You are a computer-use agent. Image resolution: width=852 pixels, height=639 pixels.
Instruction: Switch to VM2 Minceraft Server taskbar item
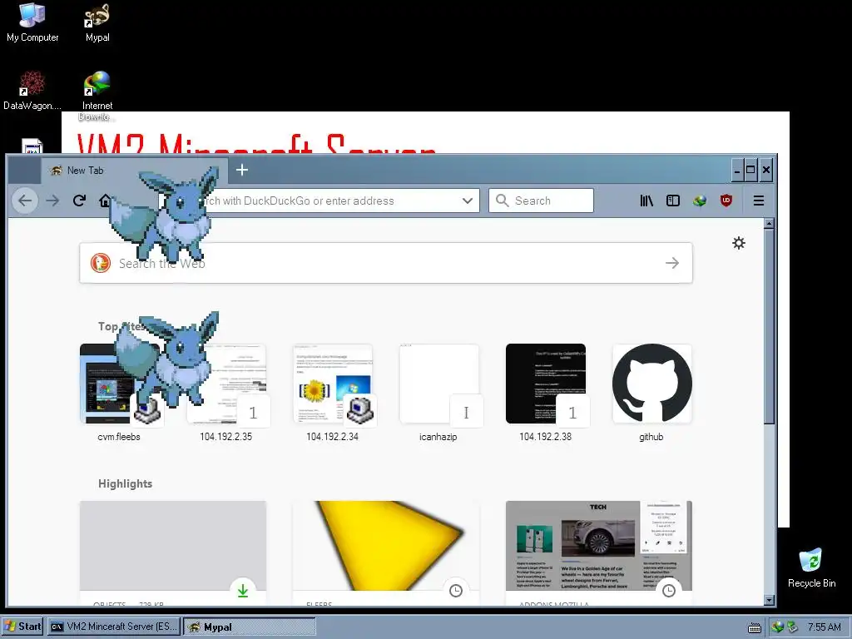pyautogui.click(x=113, y=627)
